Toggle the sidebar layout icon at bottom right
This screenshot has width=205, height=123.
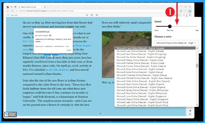190,111
